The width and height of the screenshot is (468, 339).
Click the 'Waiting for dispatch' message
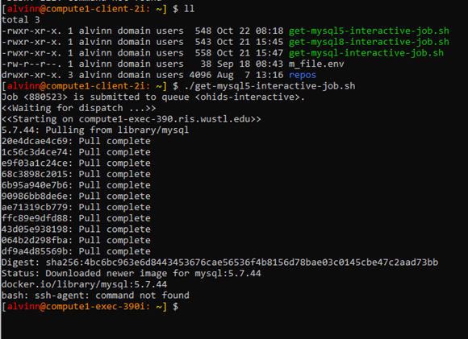tap(78, 108)
